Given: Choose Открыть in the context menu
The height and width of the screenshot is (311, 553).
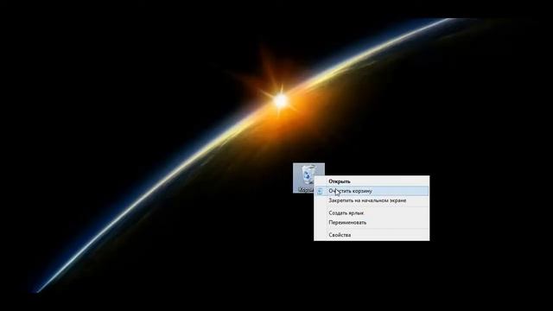Looking at the screenshot, I should tap(372, 181).
